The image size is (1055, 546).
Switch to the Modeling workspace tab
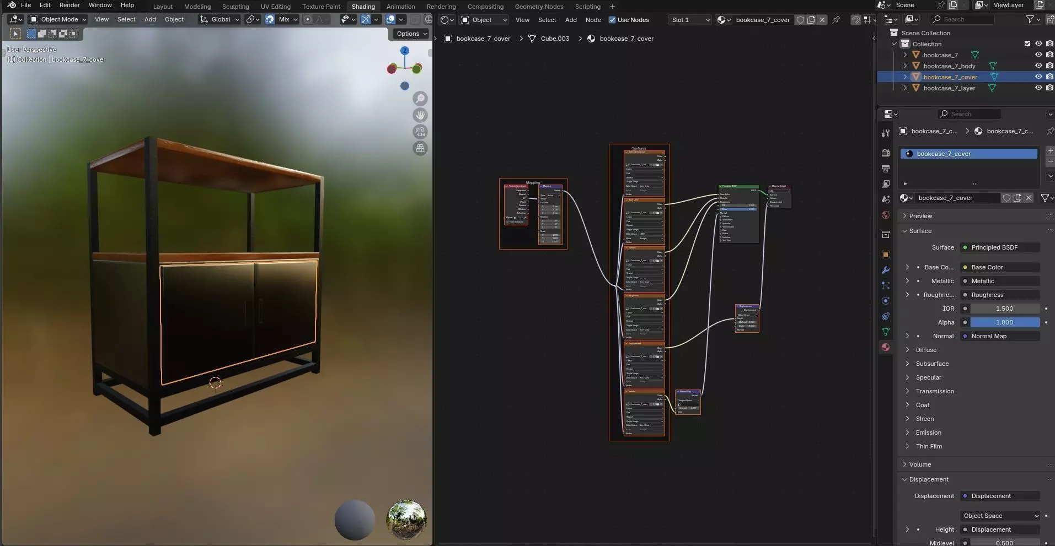click(x=197, y=7)
